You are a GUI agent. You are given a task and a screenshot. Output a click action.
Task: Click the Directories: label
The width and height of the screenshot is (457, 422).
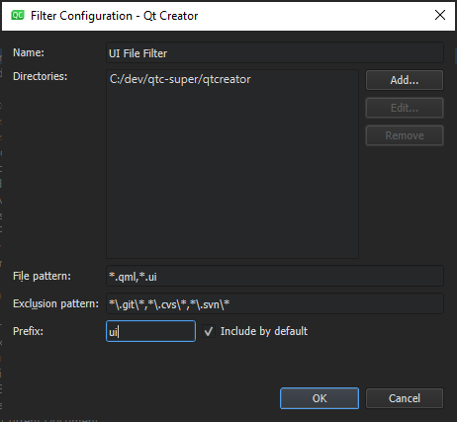point(40,76)
